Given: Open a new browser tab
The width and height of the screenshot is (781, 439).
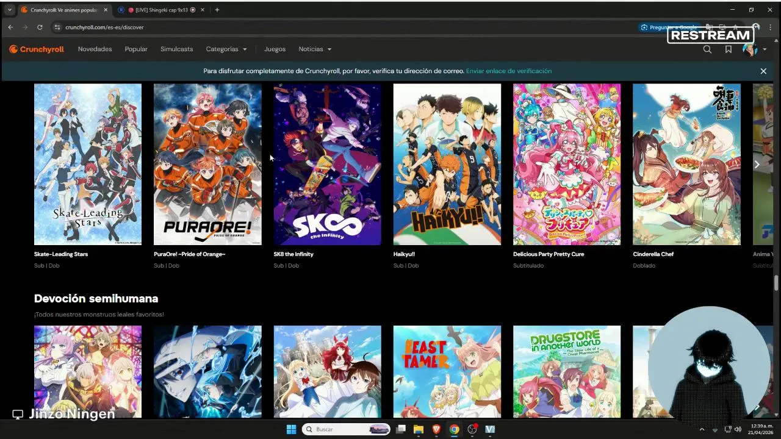Looking at the screenshot, I should pyautogui.click(x=217, y=10).
